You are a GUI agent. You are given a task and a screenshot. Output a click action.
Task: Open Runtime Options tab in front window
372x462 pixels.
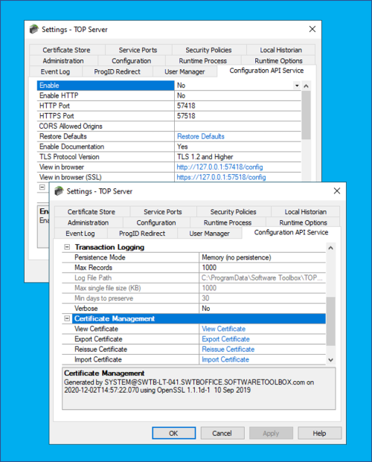[303, 222]
